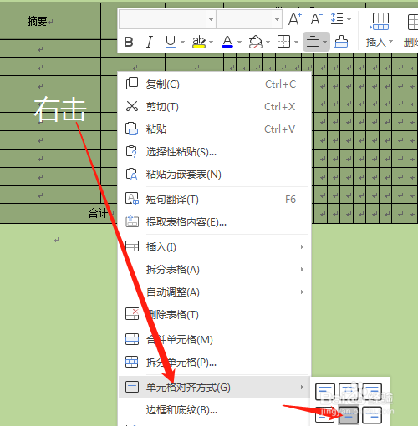
Task: Open the 自动调整(A) submenu
Action: point(214,292)
